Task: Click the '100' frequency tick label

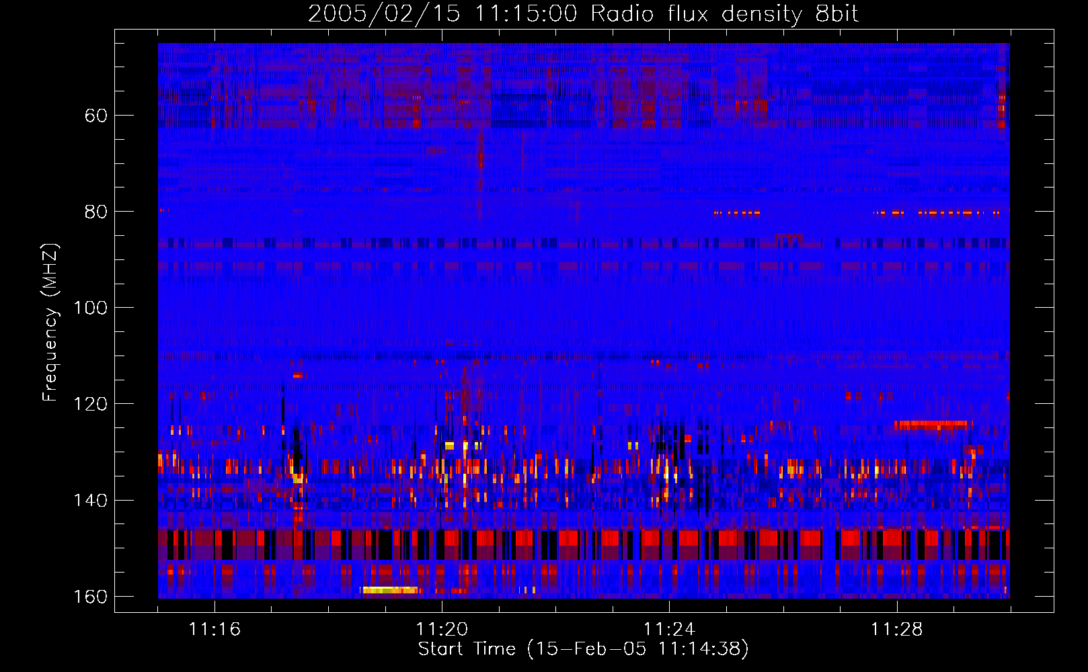Action: (x=90, y=308)
